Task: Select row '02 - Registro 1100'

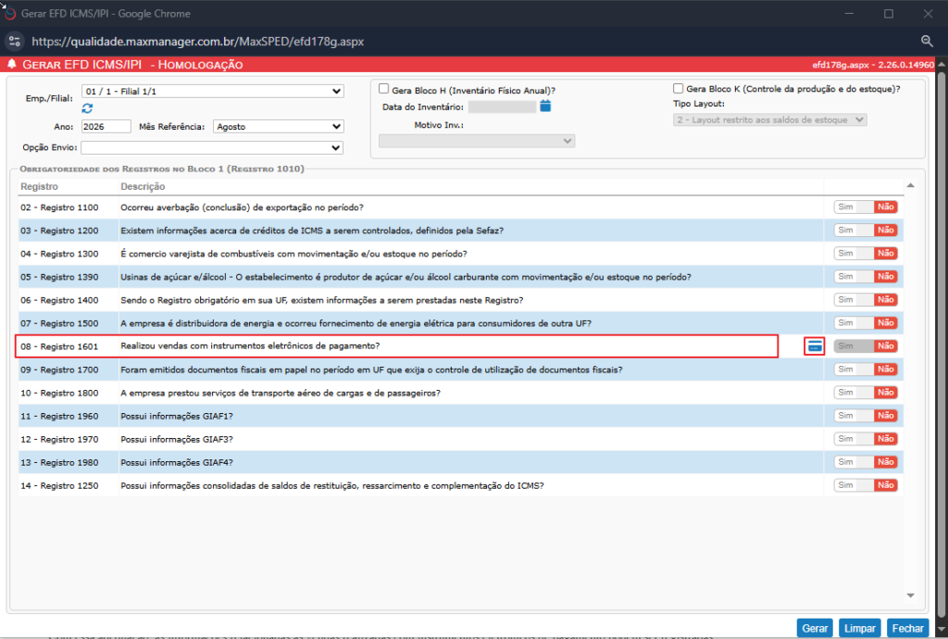Action: point(461,207)
